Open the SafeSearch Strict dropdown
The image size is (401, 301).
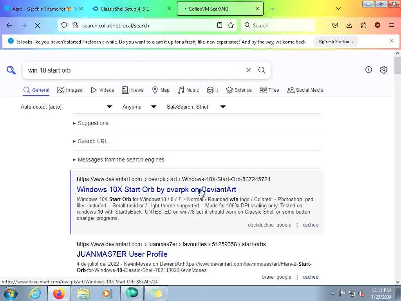pyautogui.click(x=196, y=107)
